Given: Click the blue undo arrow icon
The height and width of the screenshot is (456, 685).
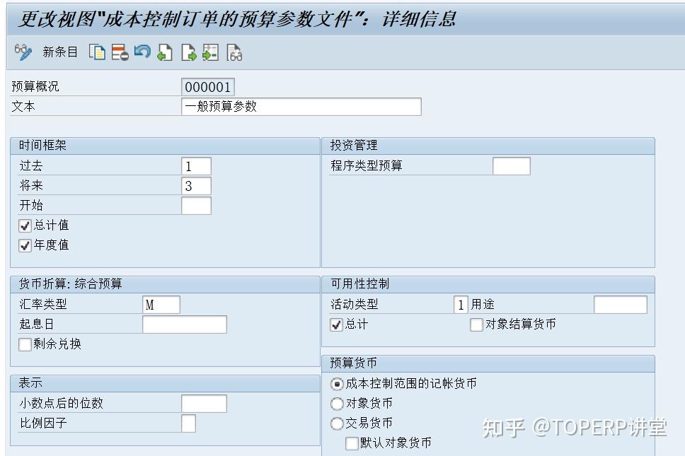Looking at the screenshot, I should point(142,52).
